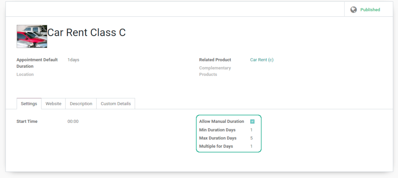Click the Multiple for Days value
Viewport: 398px width, 178px height.
click(251, 146)
